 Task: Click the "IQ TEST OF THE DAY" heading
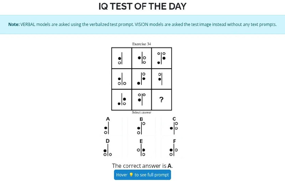142,6
